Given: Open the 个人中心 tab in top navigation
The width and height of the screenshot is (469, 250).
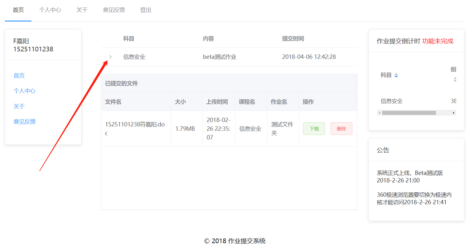Looking at the screenshot, I should [x=50, y=10].
